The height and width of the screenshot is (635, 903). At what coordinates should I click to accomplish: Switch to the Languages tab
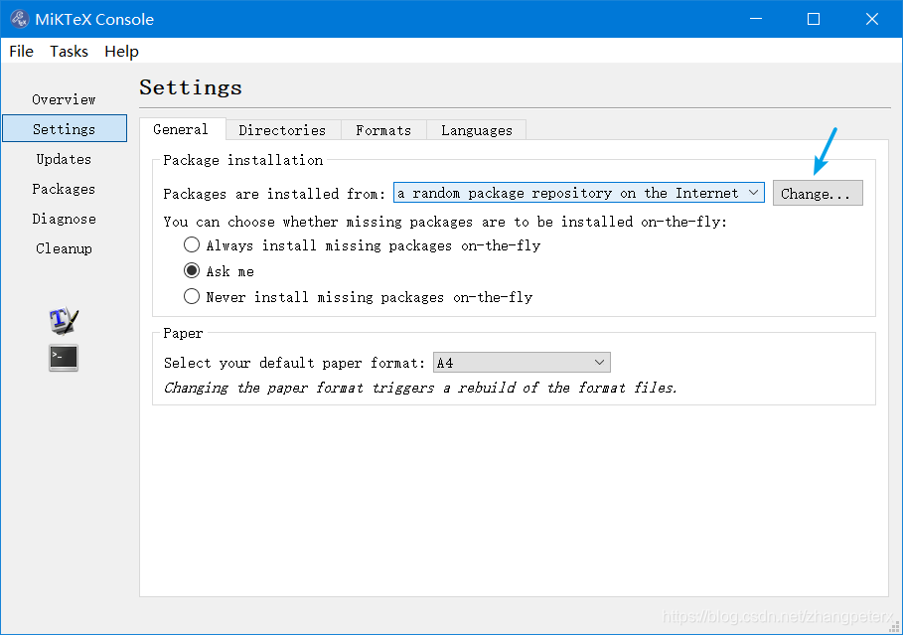[476, 130]
